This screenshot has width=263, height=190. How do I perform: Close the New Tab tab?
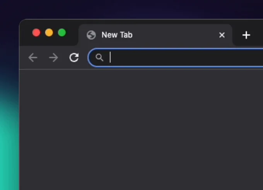coord(222,35)
